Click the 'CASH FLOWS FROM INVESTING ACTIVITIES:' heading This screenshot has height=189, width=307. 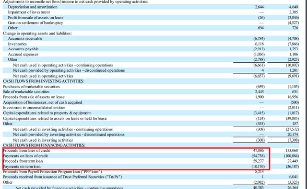[44, 81]
